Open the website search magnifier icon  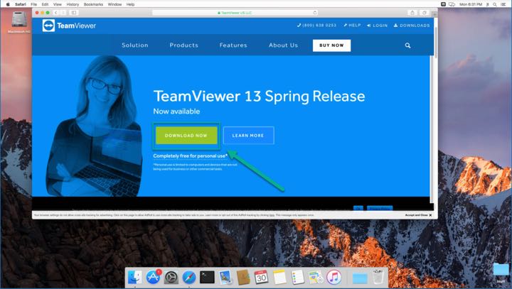coord(407,45)
